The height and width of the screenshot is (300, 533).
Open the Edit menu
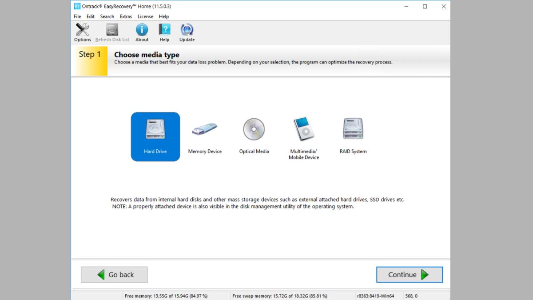point(91,16)
